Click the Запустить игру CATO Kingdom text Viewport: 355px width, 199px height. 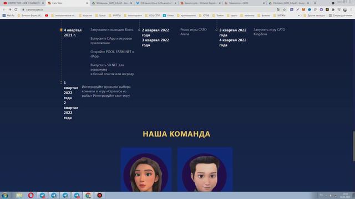pos(269,32)
